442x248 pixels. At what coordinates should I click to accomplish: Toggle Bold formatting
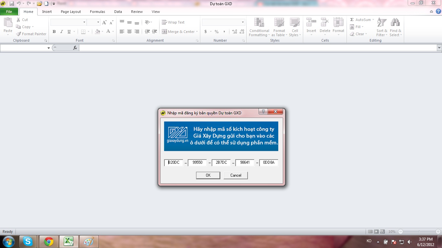click(x=54, y=32)
